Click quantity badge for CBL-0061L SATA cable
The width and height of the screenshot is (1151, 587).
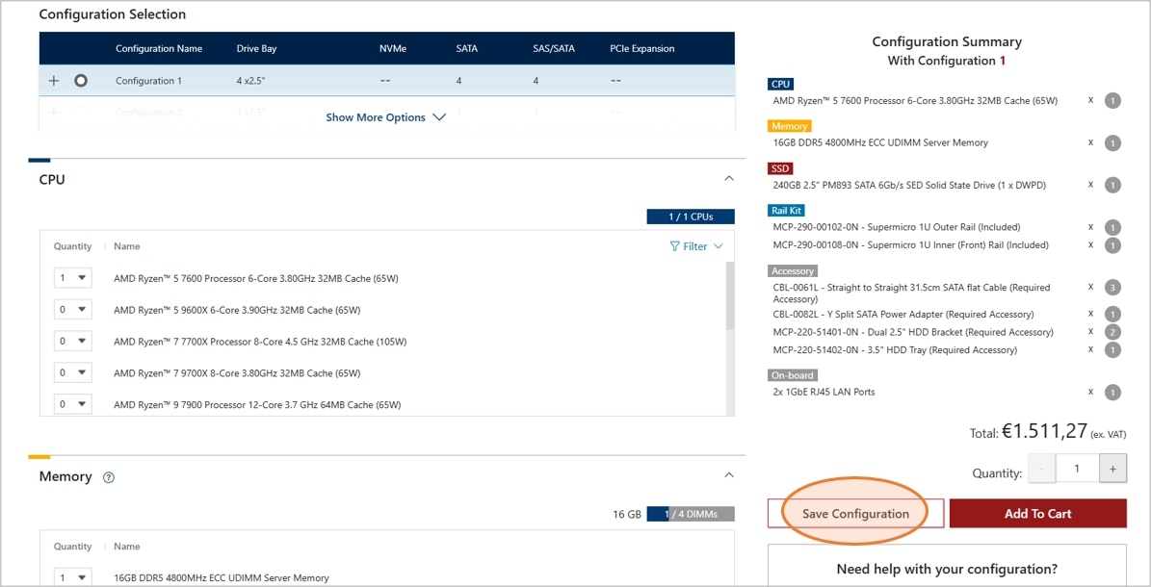click(x=1112, y=288)
